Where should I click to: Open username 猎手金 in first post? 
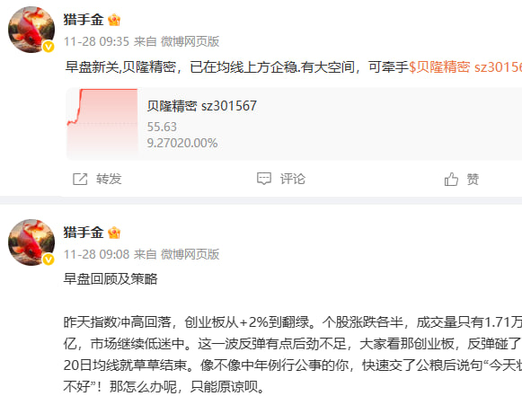84,19
